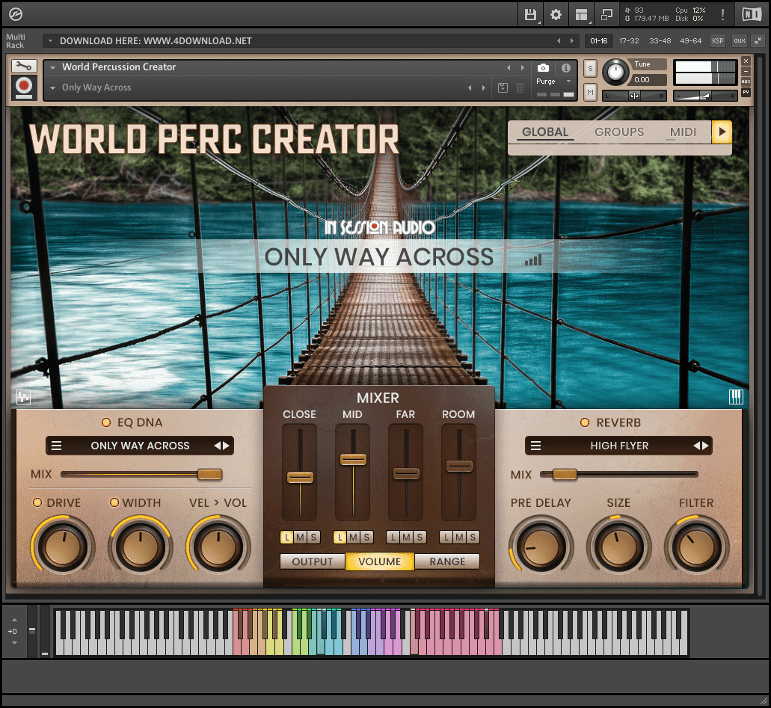Click the OUTPUT mixer button
This screenshot has width=771, height=708.
tap(313, 561)
